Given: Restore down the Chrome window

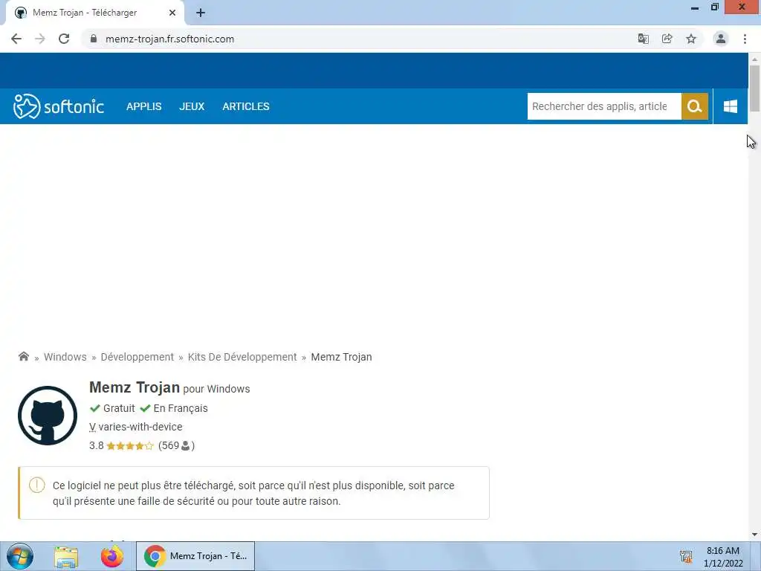Looking at the screenshot, I should pos(714,7).
